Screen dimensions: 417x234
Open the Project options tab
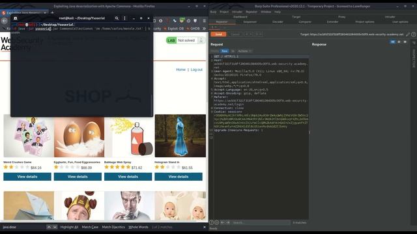(365, 22)
